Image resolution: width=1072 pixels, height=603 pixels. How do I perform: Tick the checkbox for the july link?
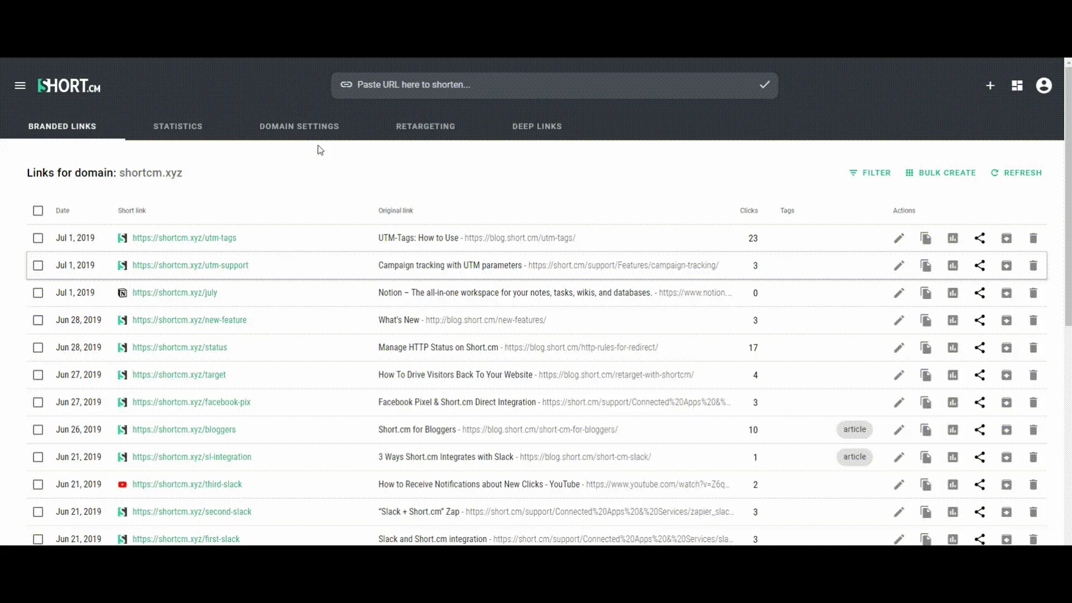[38, 293]
